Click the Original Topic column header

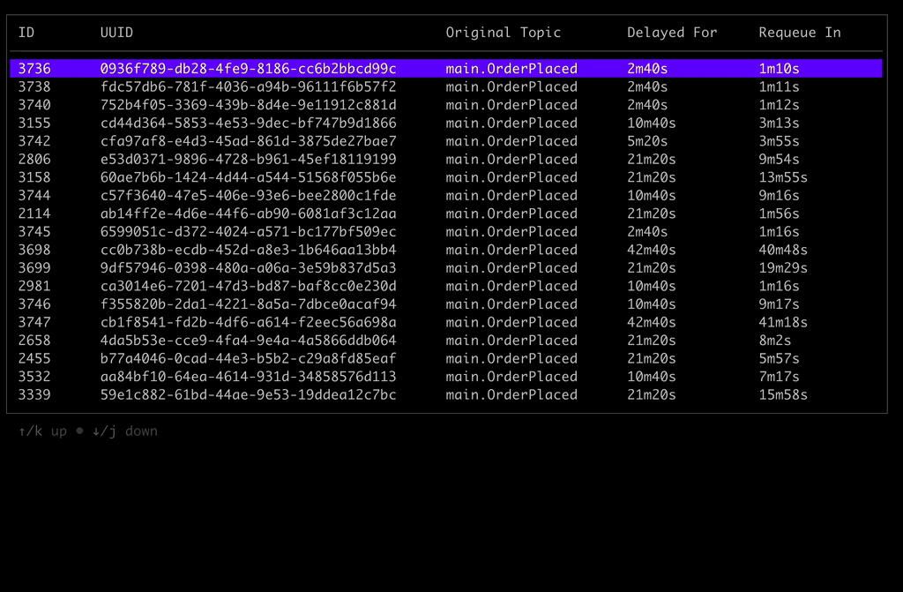(504, 33)
